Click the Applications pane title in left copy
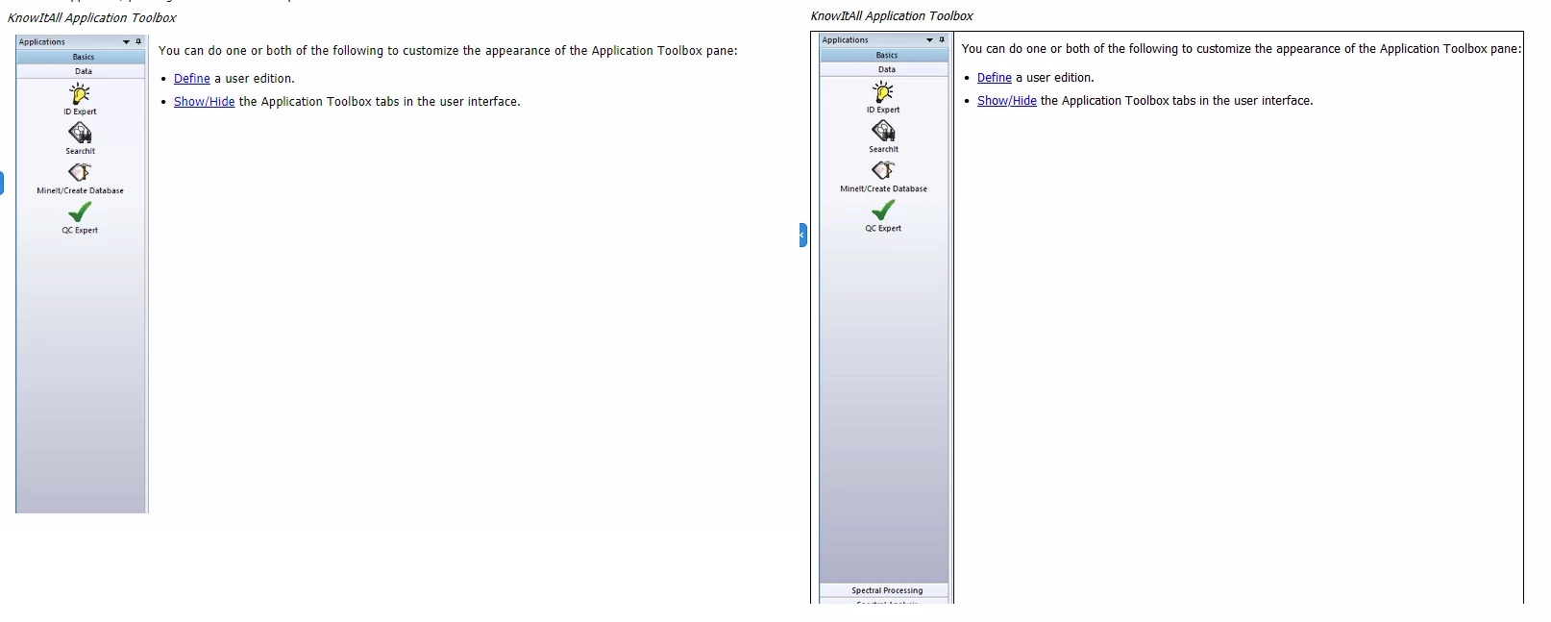 pos(42,42)
